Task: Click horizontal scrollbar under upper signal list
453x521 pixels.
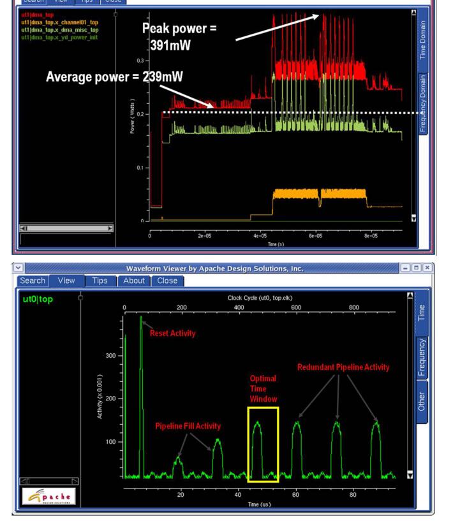Action: [66, 228]
